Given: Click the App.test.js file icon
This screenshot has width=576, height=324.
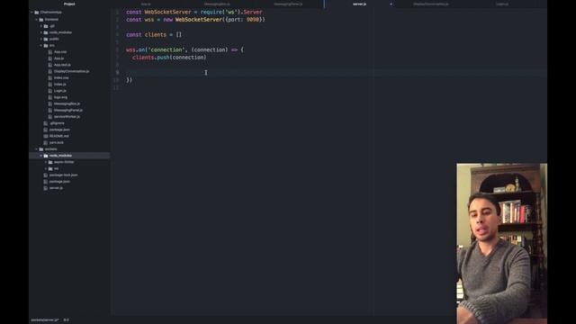Looking at the screenshot, I should [x=50, y=65].
